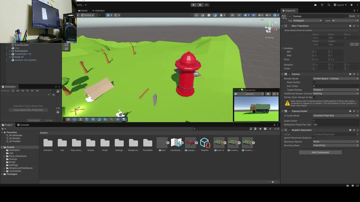Open the Camera selection dropdown in the Cameras overlay

coord(249,94)
